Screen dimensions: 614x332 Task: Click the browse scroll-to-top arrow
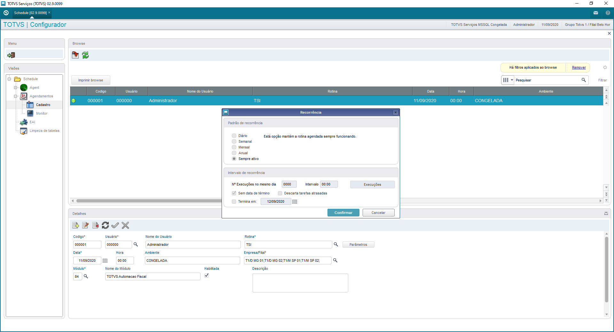(606, 90)
